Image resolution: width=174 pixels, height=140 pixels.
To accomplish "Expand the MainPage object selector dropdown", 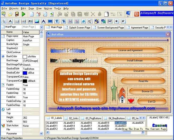I will 42,27.
